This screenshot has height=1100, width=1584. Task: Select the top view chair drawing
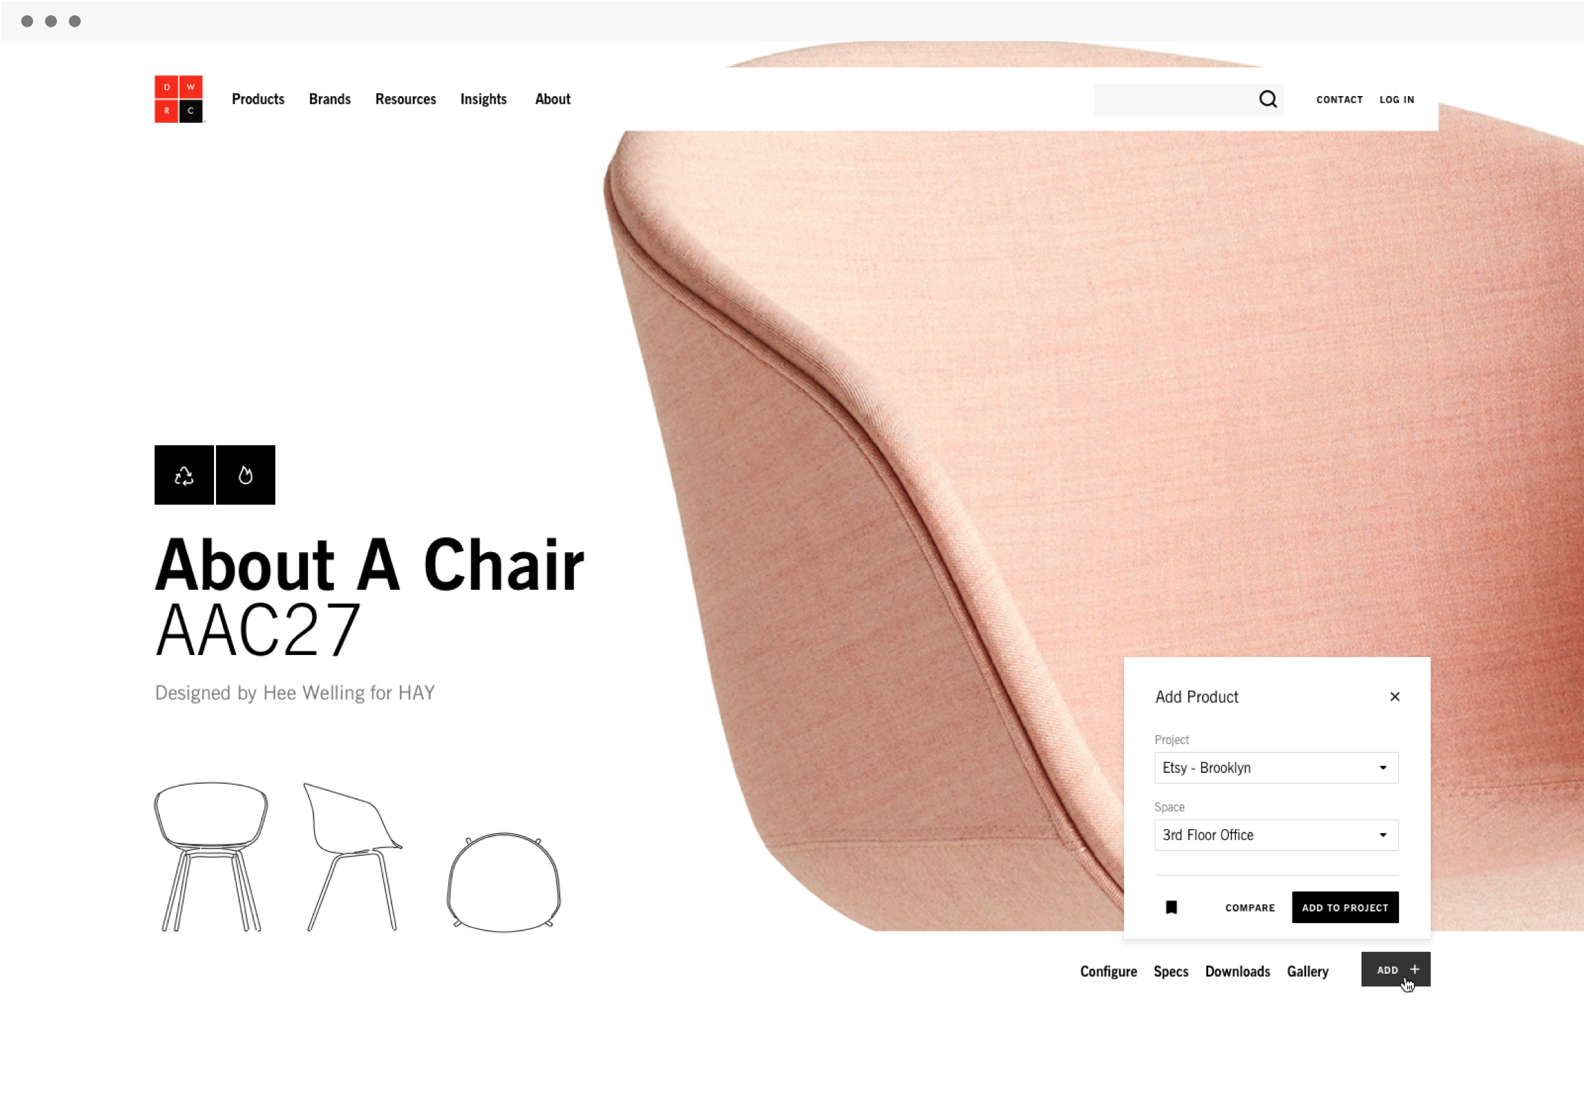[x=503, y=882]
